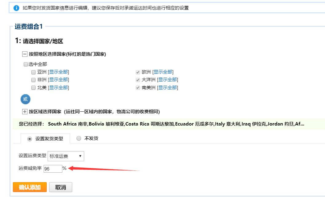Check the 非洲 checkbox

tap(33, 80)
